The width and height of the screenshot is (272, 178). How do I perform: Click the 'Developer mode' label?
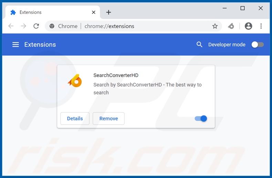click(227, 45)
